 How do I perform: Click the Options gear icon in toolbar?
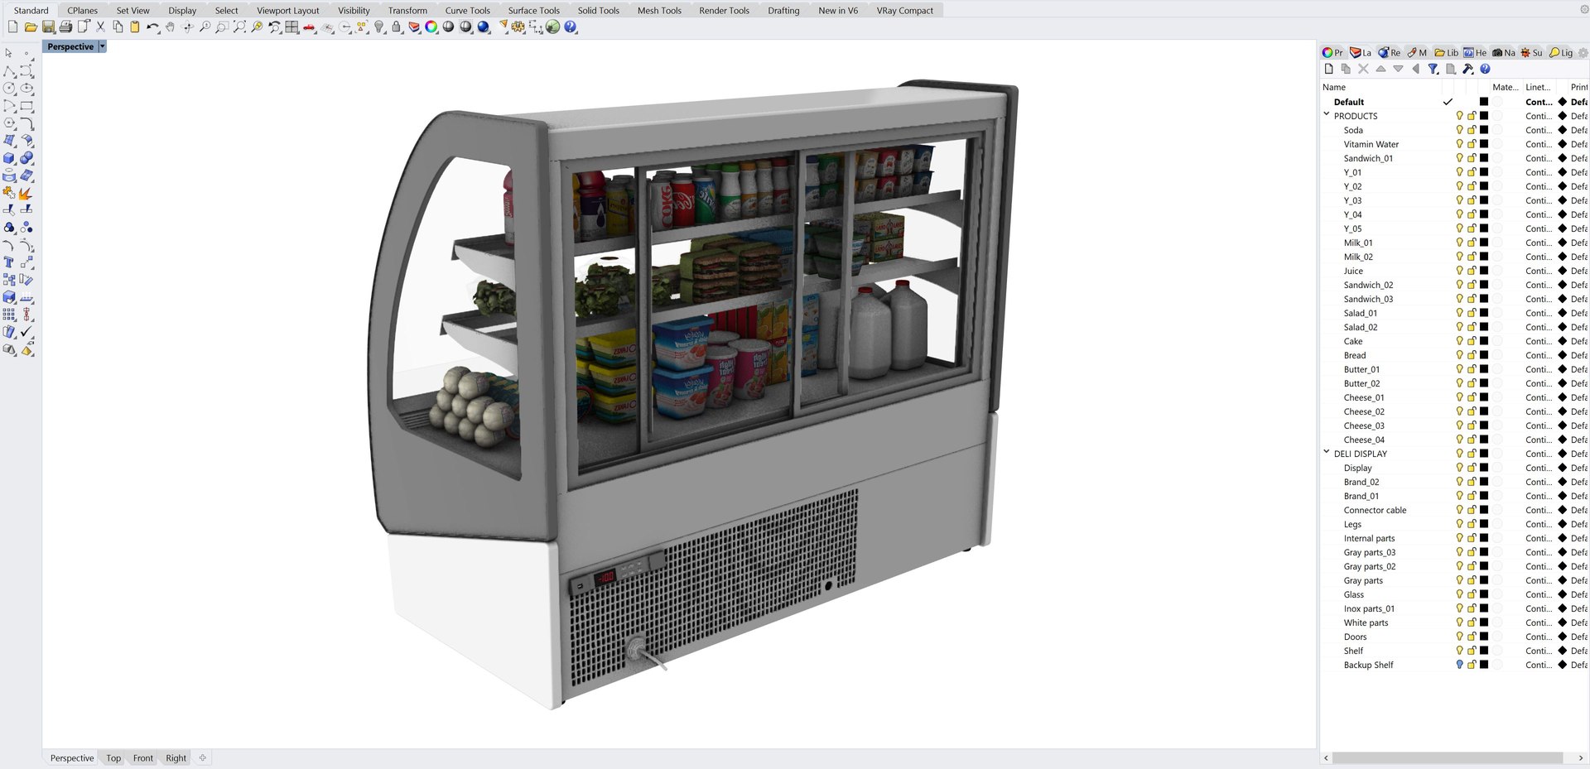pyautogui.click(x=518, y=27)
